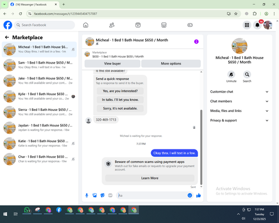Open the Windows Start menu
279x223 pixels.
click(x=5, y=214)
